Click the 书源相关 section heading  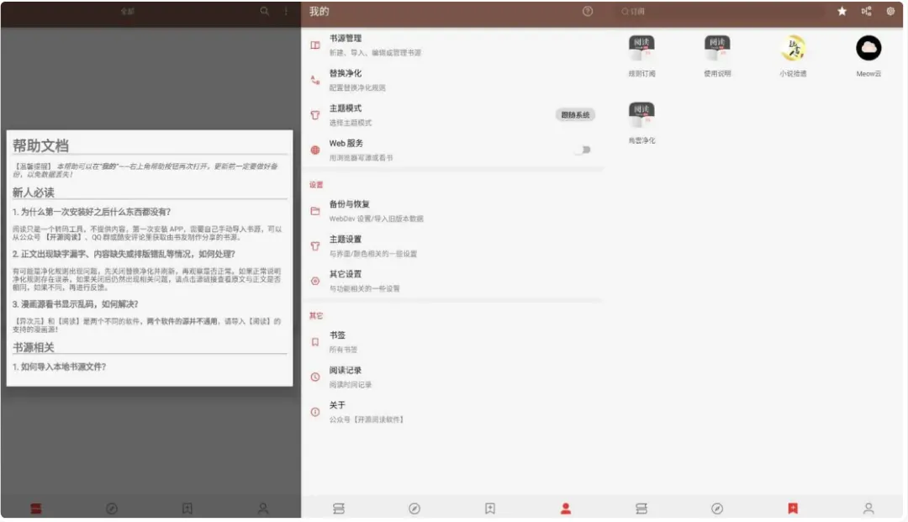pyautogui.click(x=33, y=347)
